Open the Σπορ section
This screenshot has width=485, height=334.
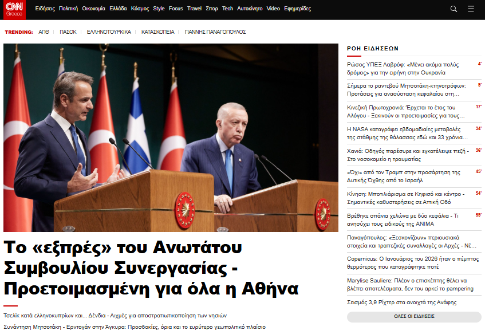[x=212, y=9]
